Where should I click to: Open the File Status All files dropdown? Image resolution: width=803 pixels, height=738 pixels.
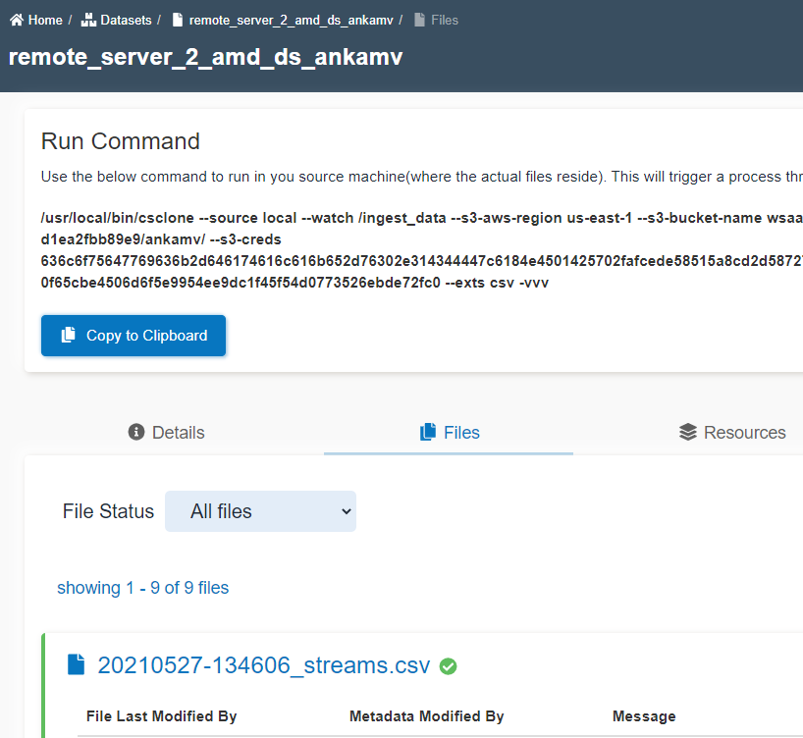tap(260, 511)
